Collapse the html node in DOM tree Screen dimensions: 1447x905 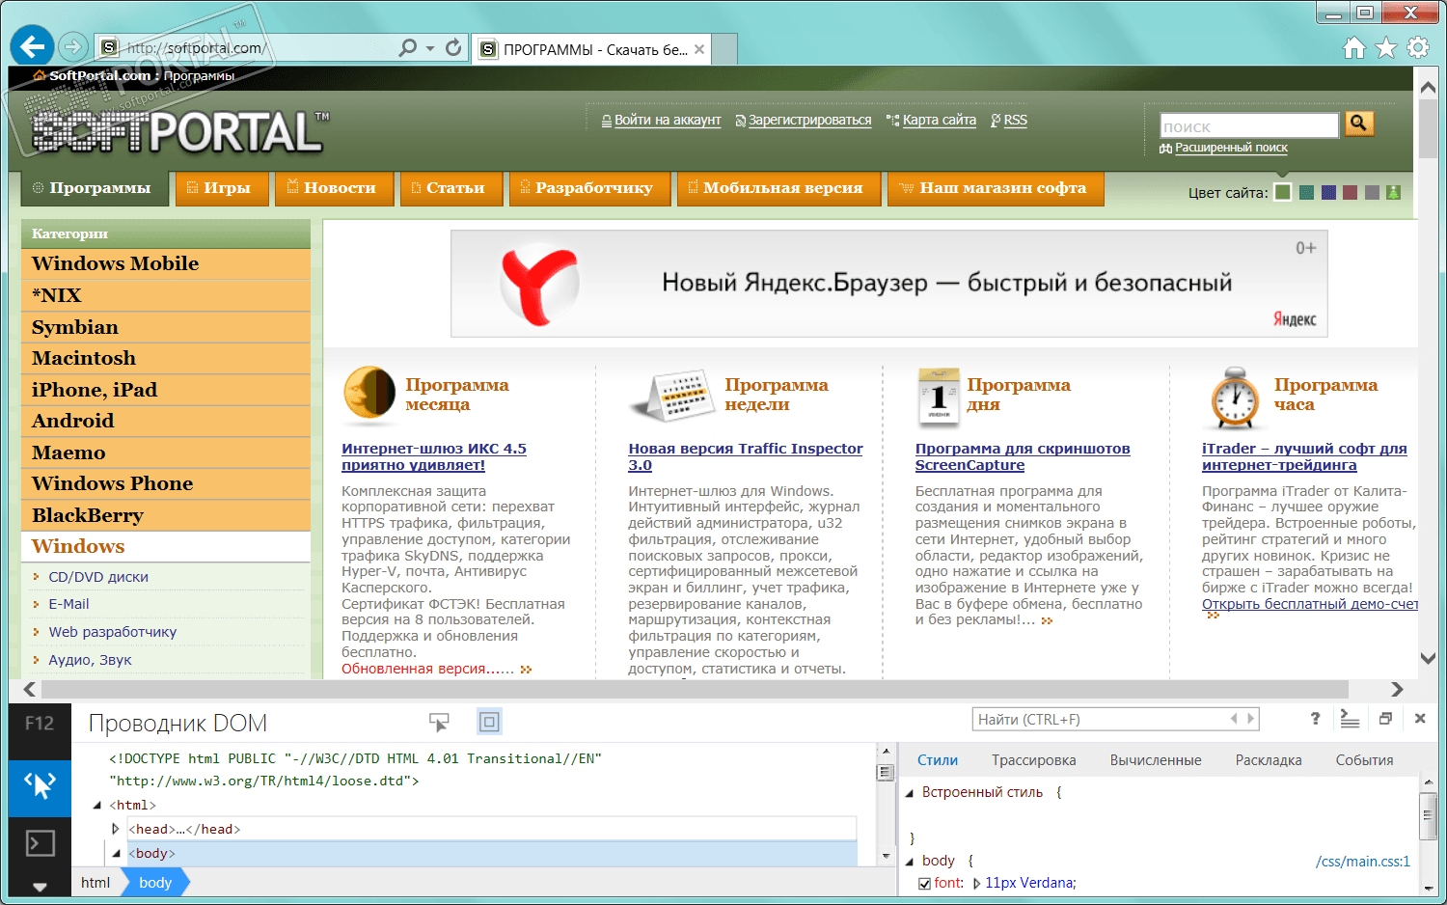(96, 806)
